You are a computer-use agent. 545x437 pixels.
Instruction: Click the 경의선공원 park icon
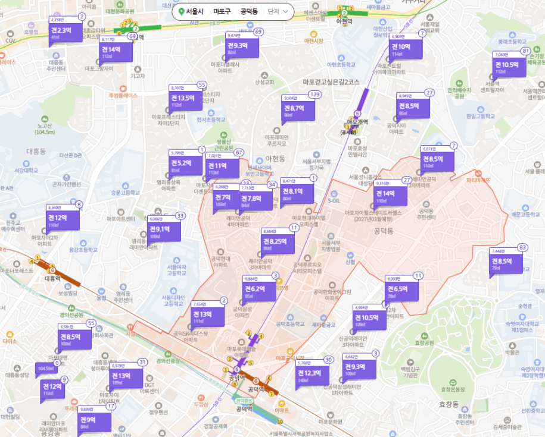click(71, 308)
